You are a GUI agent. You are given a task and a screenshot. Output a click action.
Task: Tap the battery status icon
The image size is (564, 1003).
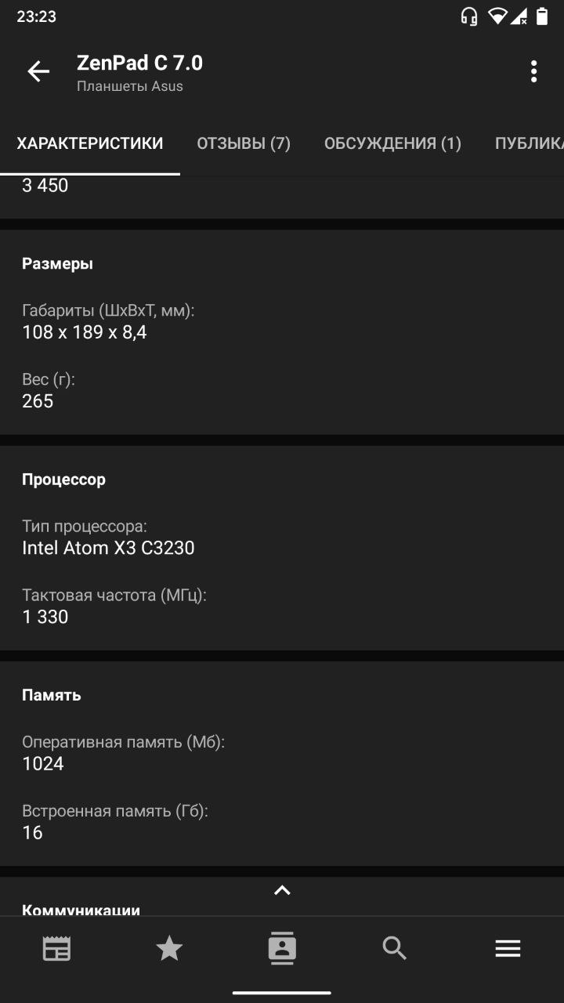[541, 16]
